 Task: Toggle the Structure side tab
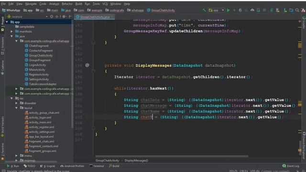coord(2,46)
